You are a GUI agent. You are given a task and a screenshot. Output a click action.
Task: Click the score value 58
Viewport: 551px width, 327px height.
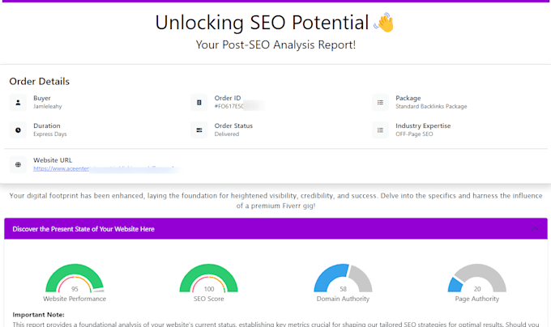coord(344,289)
